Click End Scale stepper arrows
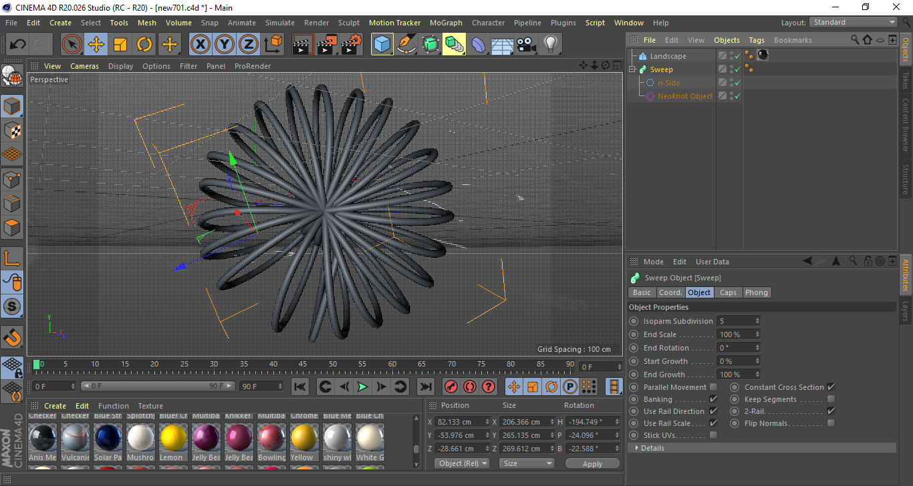The image size is (913, 486). pyautogui.click(x=757, y=334)
